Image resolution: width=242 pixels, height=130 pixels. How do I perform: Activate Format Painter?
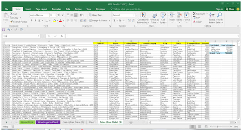click(x=19, y=22)
